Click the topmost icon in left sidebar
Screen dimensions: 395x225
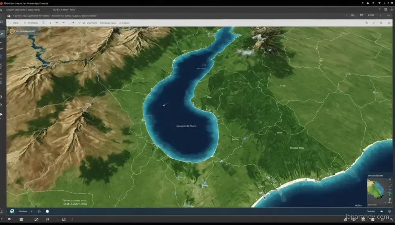pyautogui.click(x=1, y=10)
